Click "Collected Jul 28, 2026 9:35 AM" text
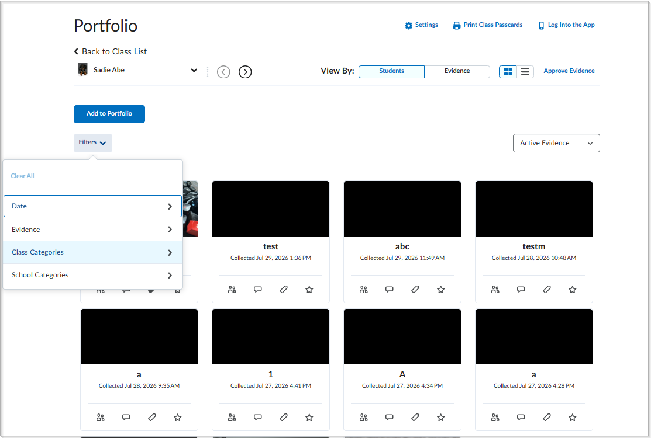Image resolution: width=651 pixels, height=438 pixels. point(139,386)
